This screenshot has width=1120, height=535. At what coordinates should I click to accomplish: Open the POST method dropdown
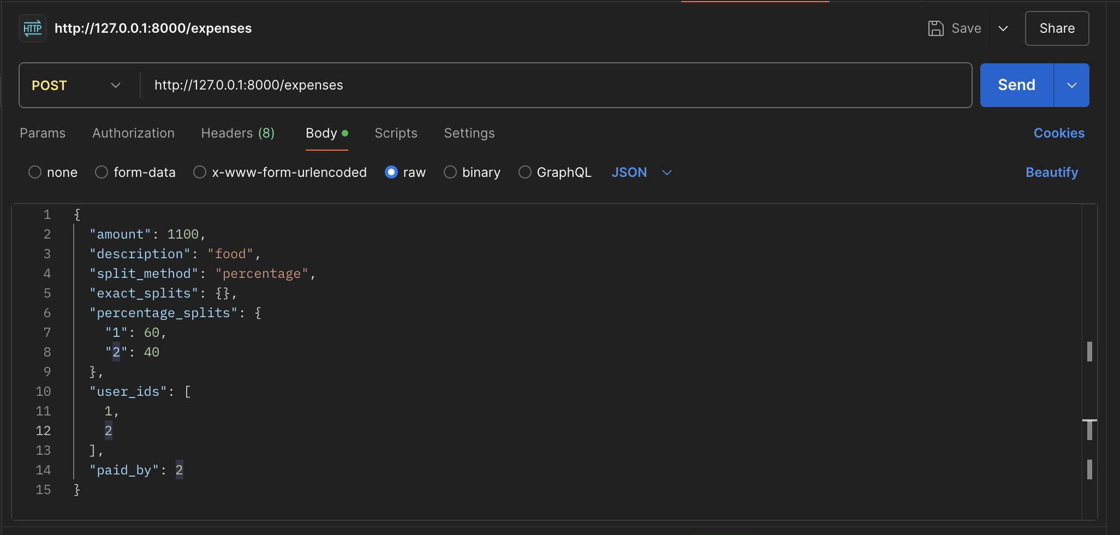tap(76, 85)
